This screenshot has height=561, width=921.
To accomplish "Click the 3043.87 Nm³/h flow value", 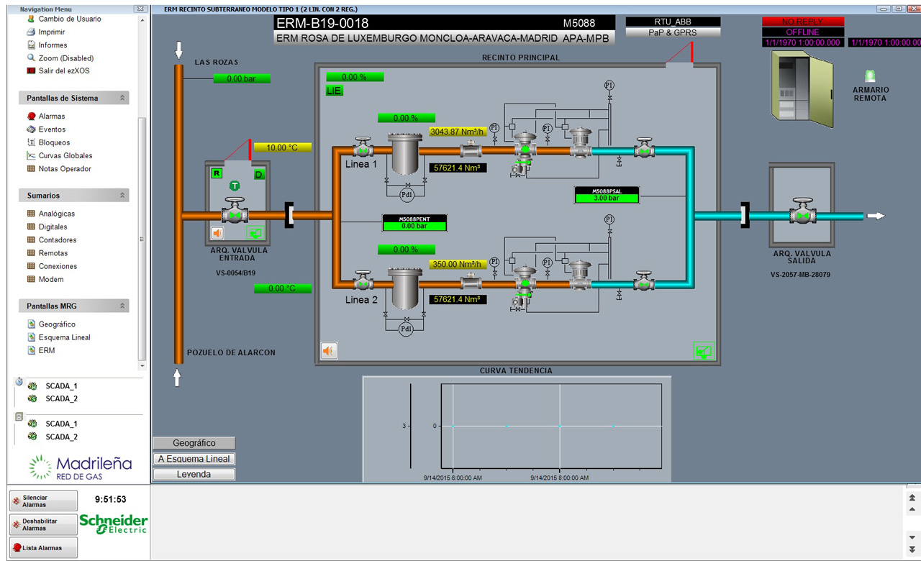I will [458, 132].
